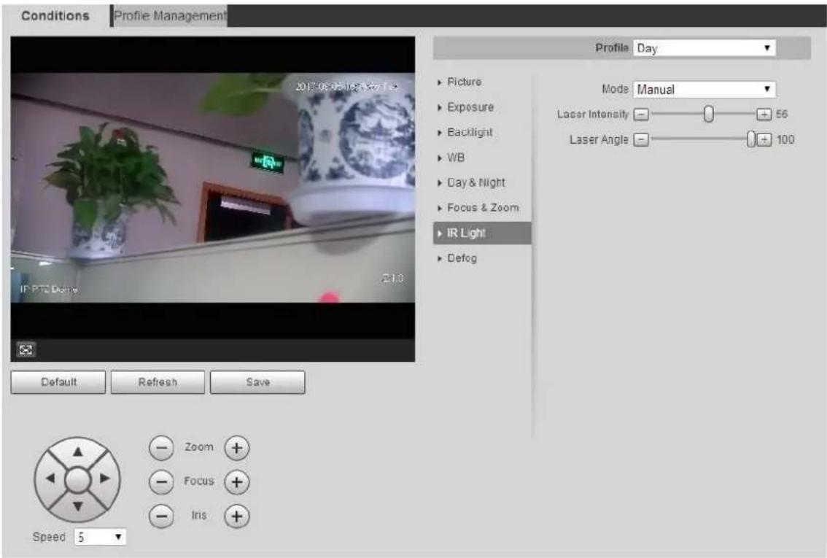Click the Iris minus button

click(161, 516)
